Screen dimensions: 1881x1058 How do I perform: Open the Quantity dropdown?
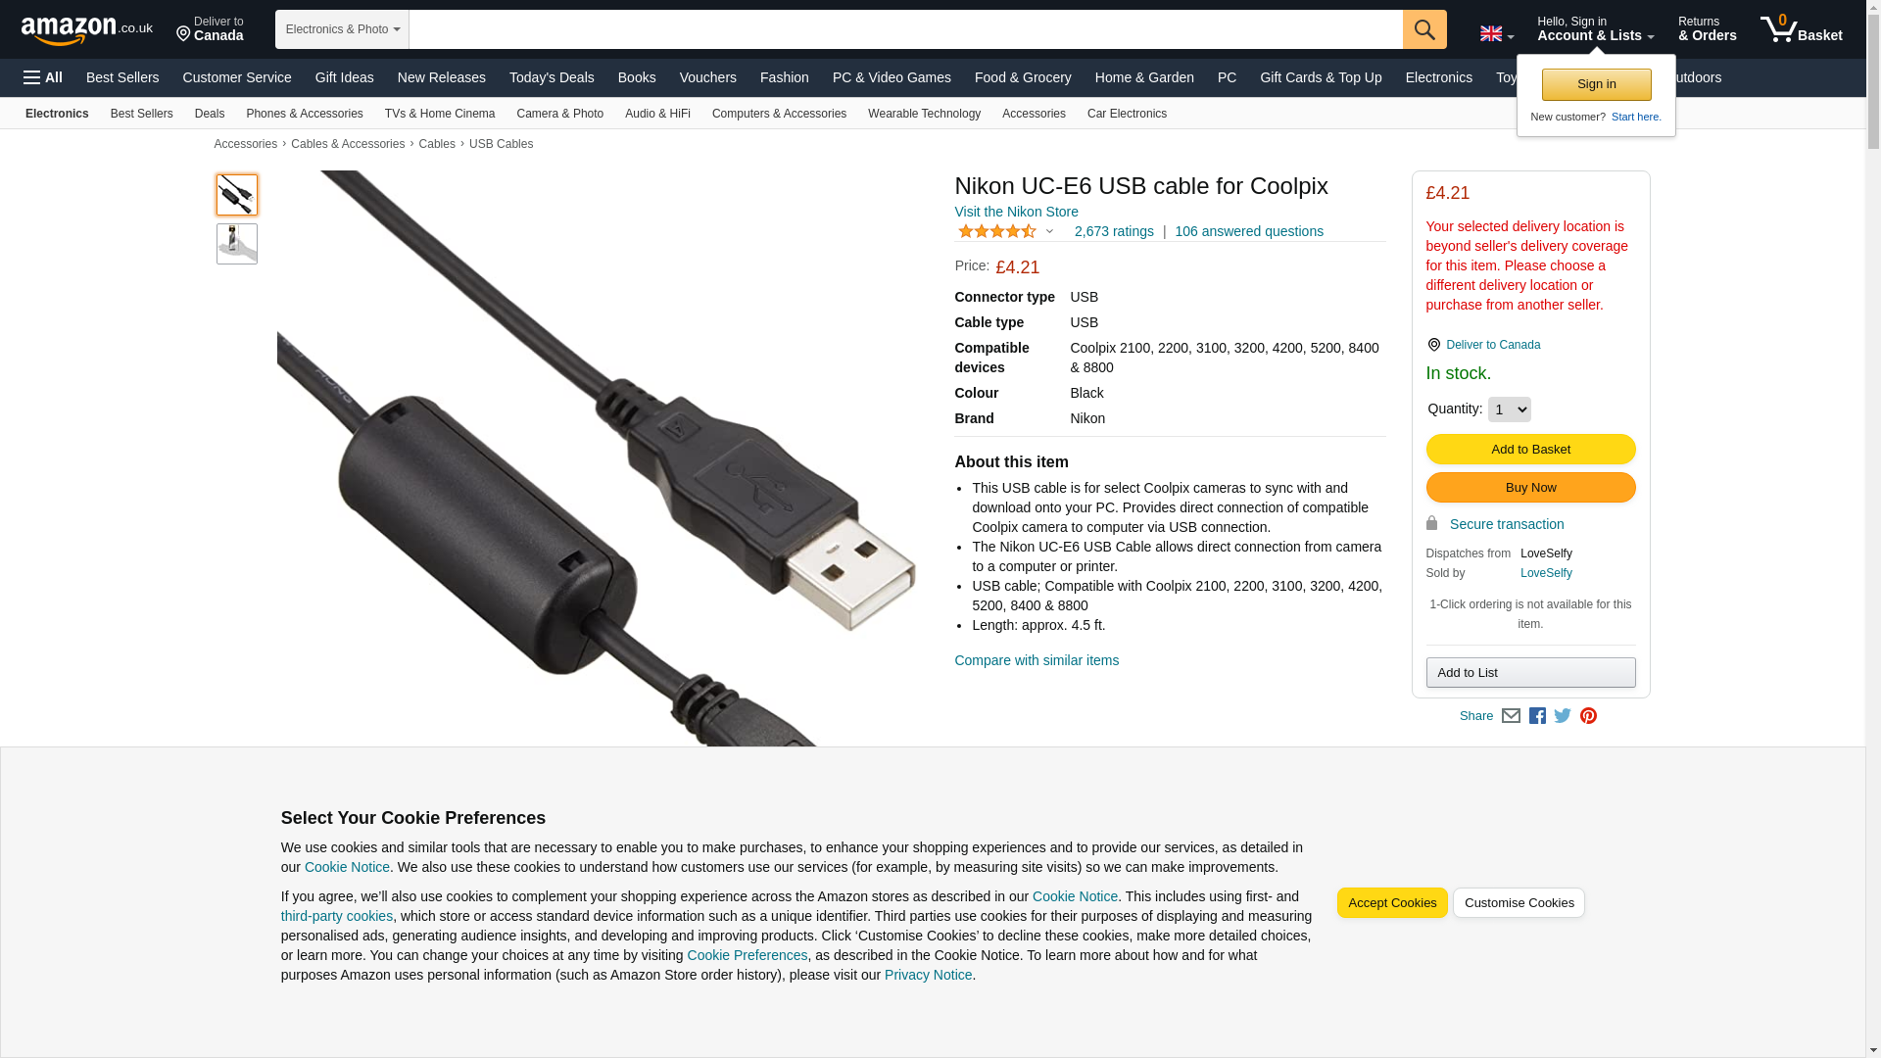pyautogui.click(x=1509, y=409)
